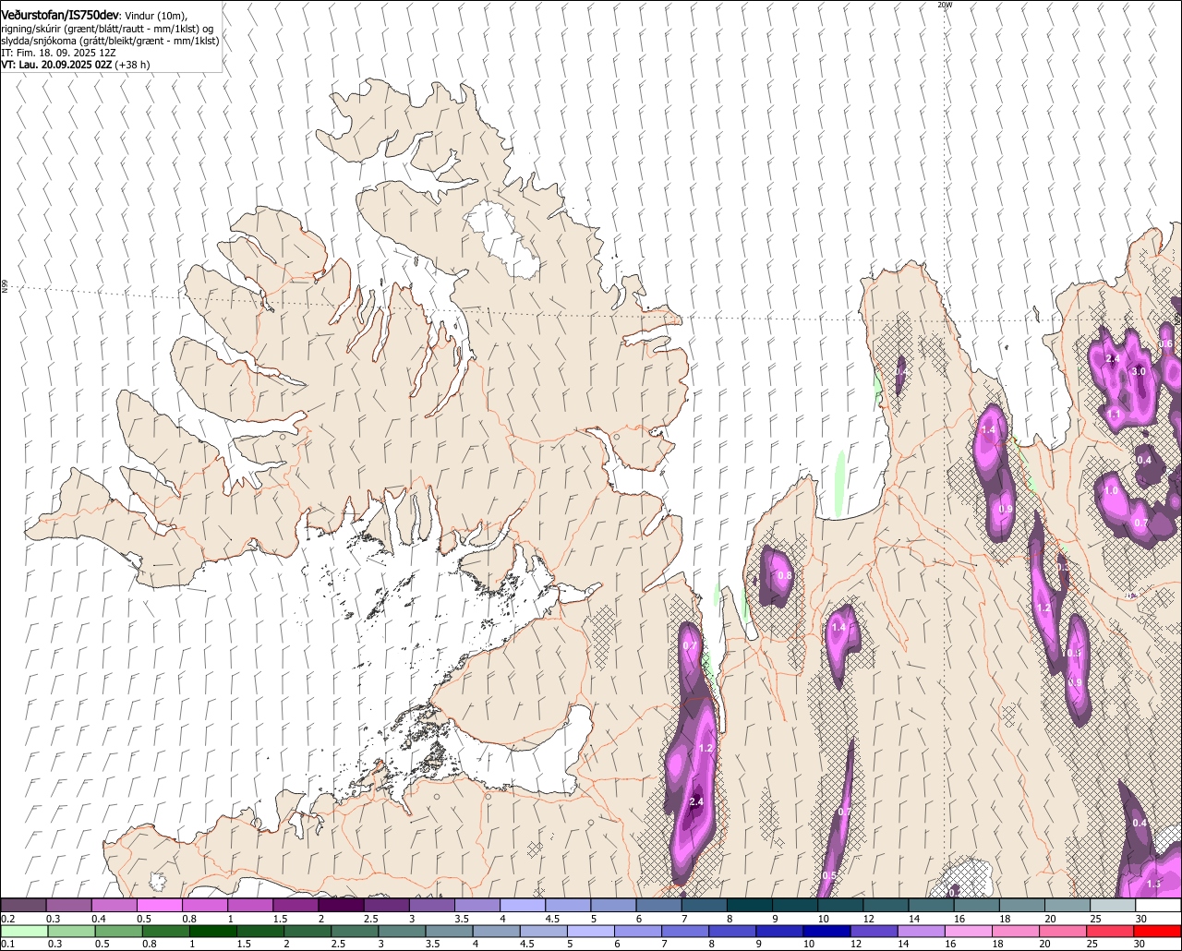
Task: Click the "0.2" snow legend label
Action: tap(8, 919)
